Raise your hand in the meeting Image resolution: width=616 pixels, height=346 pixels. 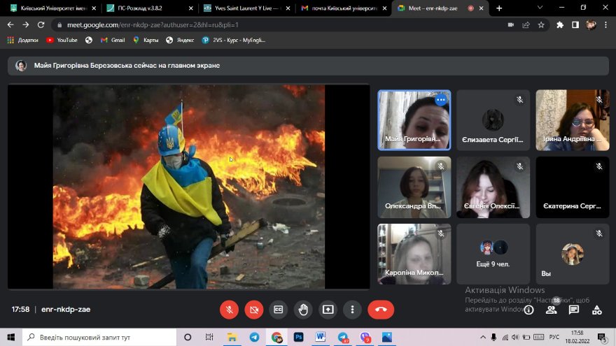pos(302,309)
